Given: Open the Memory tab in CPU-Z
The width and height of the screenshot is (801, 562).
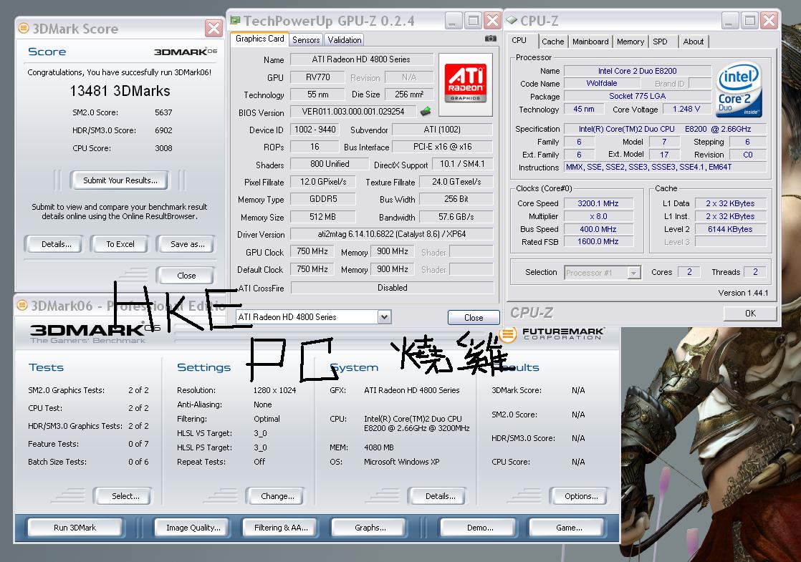Looking at the screenshot, I should (x=630, y=42).
